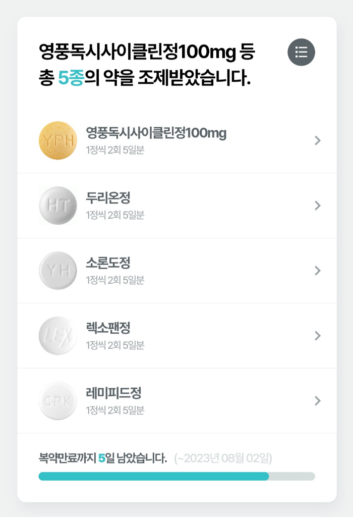Click the 복약만료까지 5일 남았습니다 text
Viewport: 353px width, 517px height.
[x=102, y=458]
